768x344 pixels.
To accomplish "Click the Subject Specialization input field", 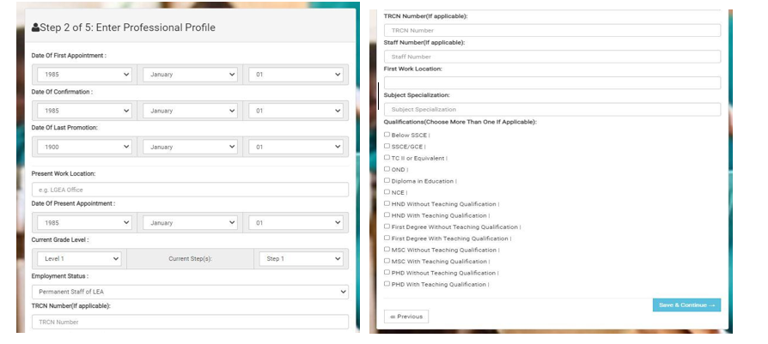I will tap(552, 110).
